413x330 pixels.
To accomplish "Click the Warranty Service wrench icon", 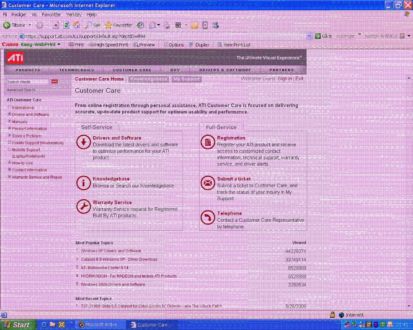I will (84, 207).
